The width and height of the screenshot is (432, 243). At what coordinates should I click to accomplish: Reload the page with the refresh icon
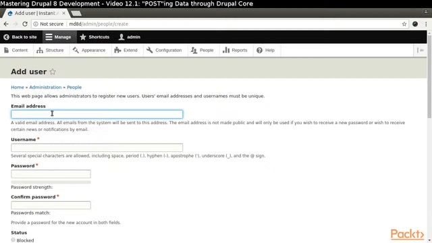tap(25, 24)
